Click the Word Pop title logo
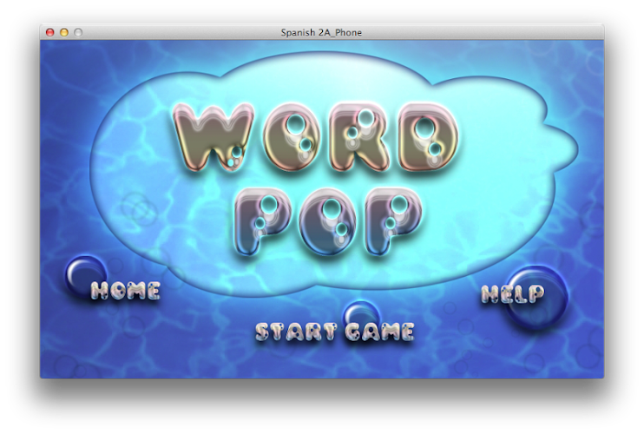Image resolution: width=644 pixels, height=434 pixels. [x=315, y=178]
